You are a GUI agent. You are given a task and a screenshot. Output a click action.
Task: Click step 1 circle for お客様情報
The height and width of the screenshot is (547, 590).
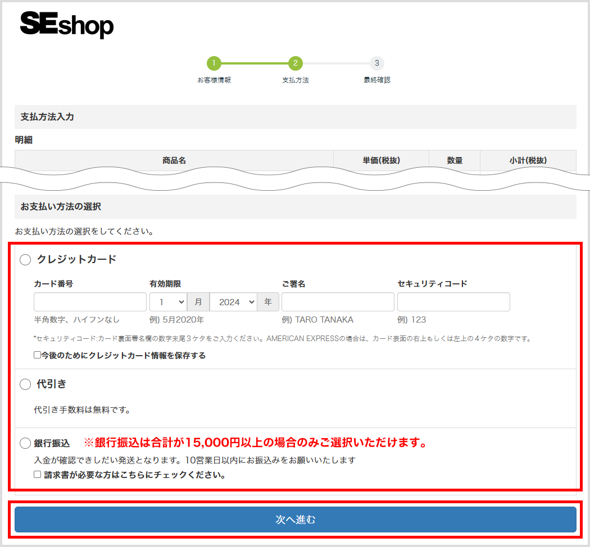coord(215,63)
